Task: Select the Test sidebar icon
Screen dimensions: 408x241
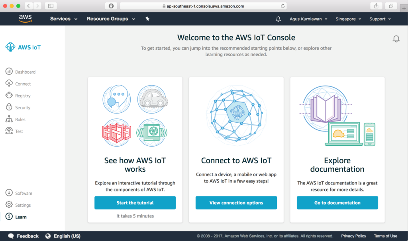Action: (18, 131)
